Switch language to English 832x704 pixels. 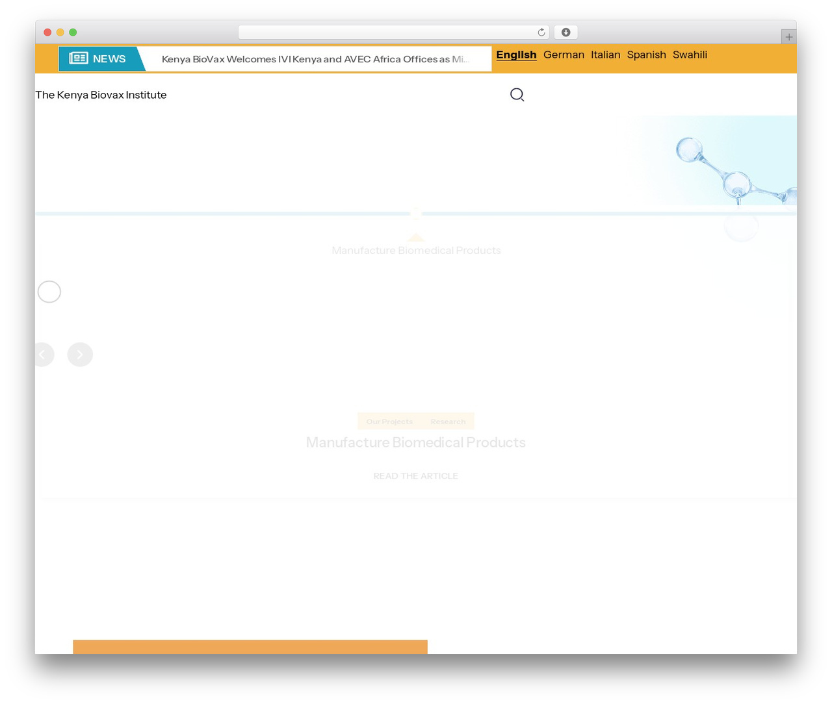pos(516,55)
